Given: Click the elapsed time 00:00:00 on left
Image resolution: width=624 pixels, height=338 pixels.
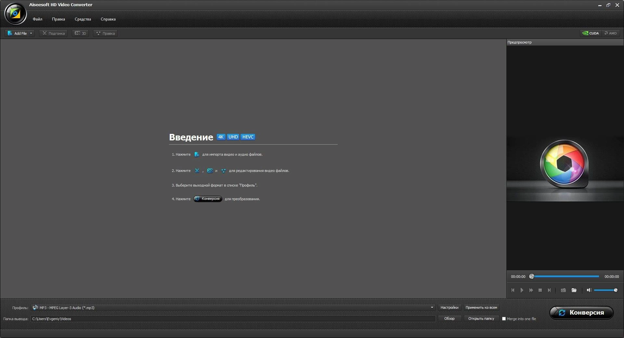Looking at the screenshot, I should [518, 277].
